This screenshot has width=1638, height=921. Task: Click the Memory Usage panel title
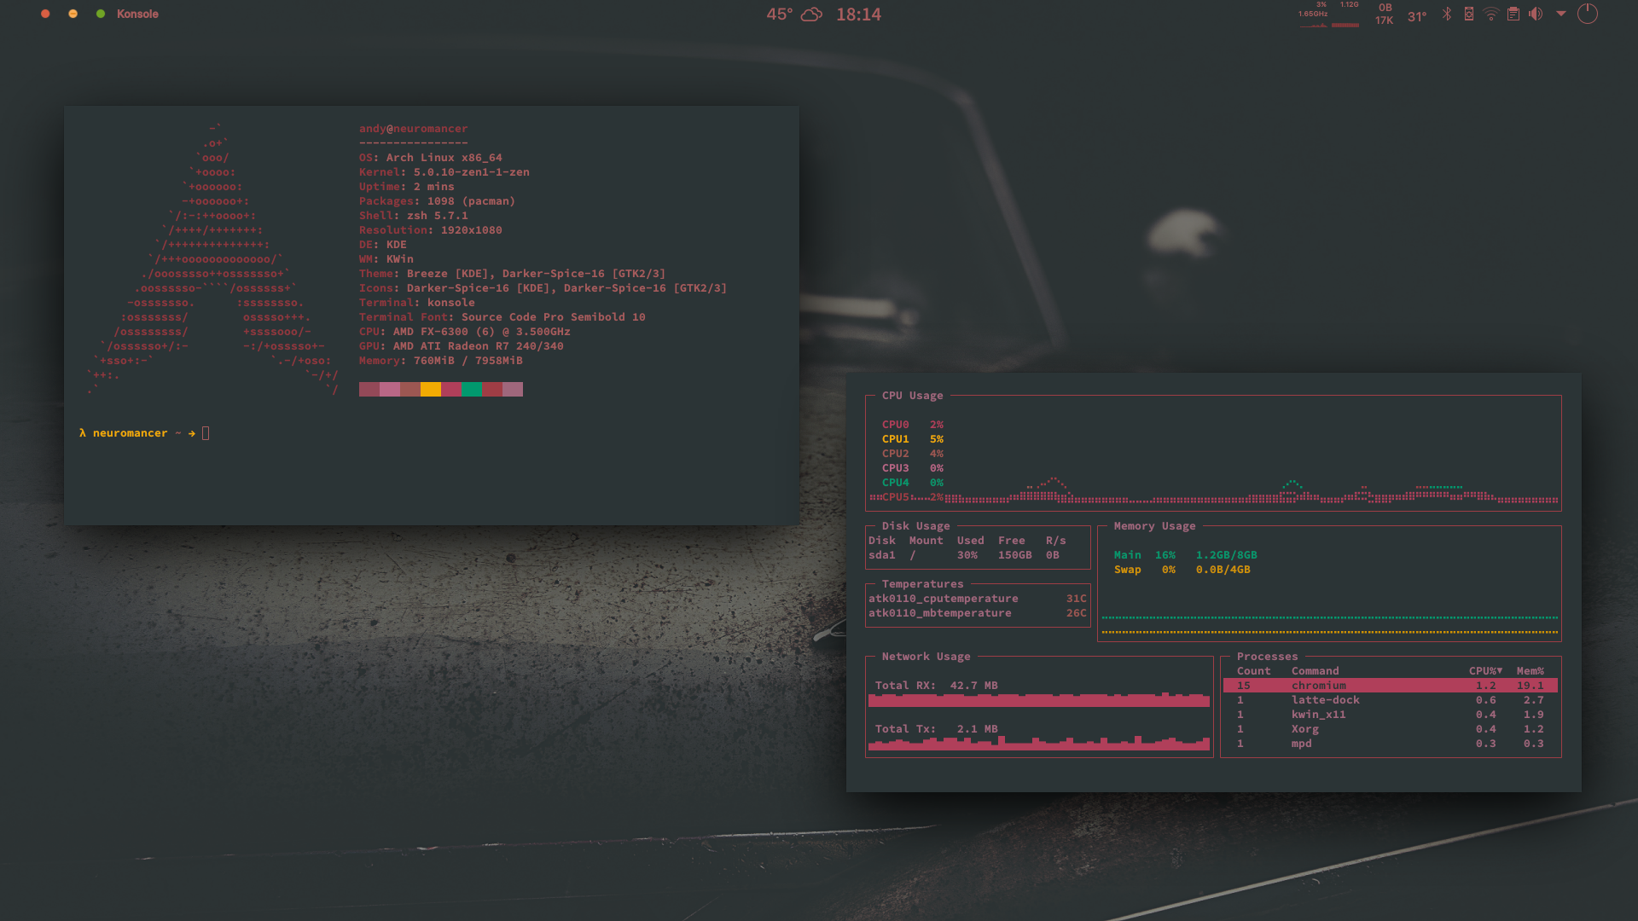tap(1155, 526)
